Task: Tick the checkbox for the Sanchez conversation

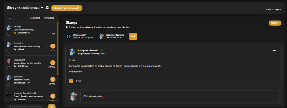Action: click(9, 84)
